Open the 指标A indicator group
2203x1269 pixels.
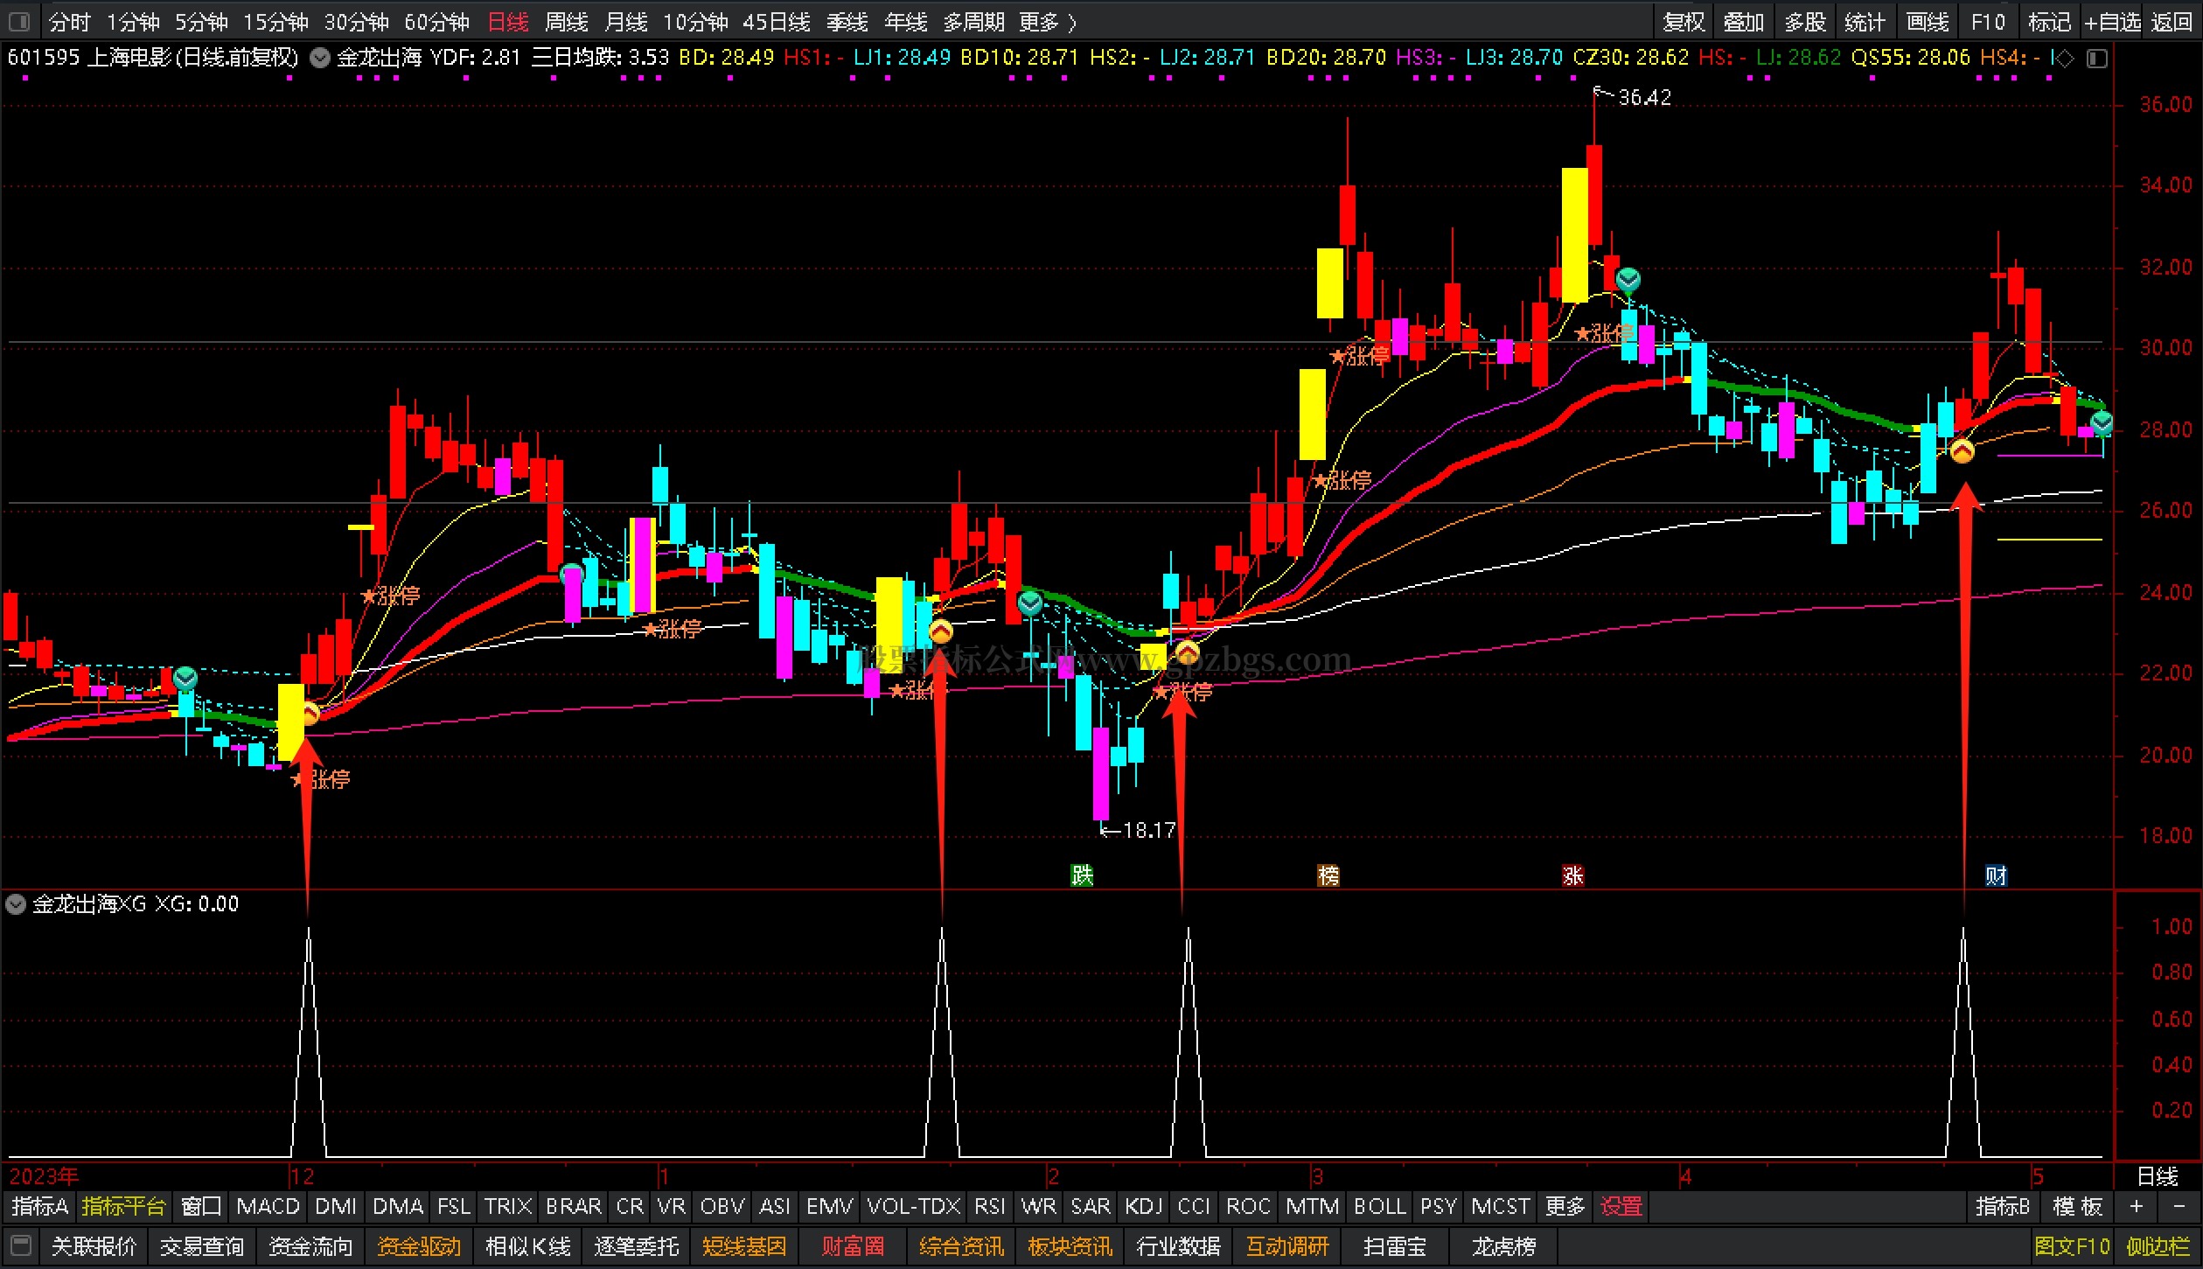[x=39, y=1207]
